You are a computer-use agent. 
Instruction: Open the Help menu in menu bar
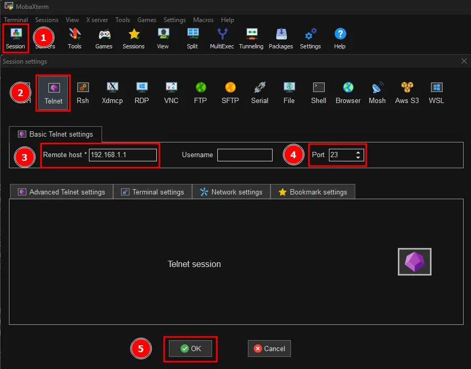227,20
